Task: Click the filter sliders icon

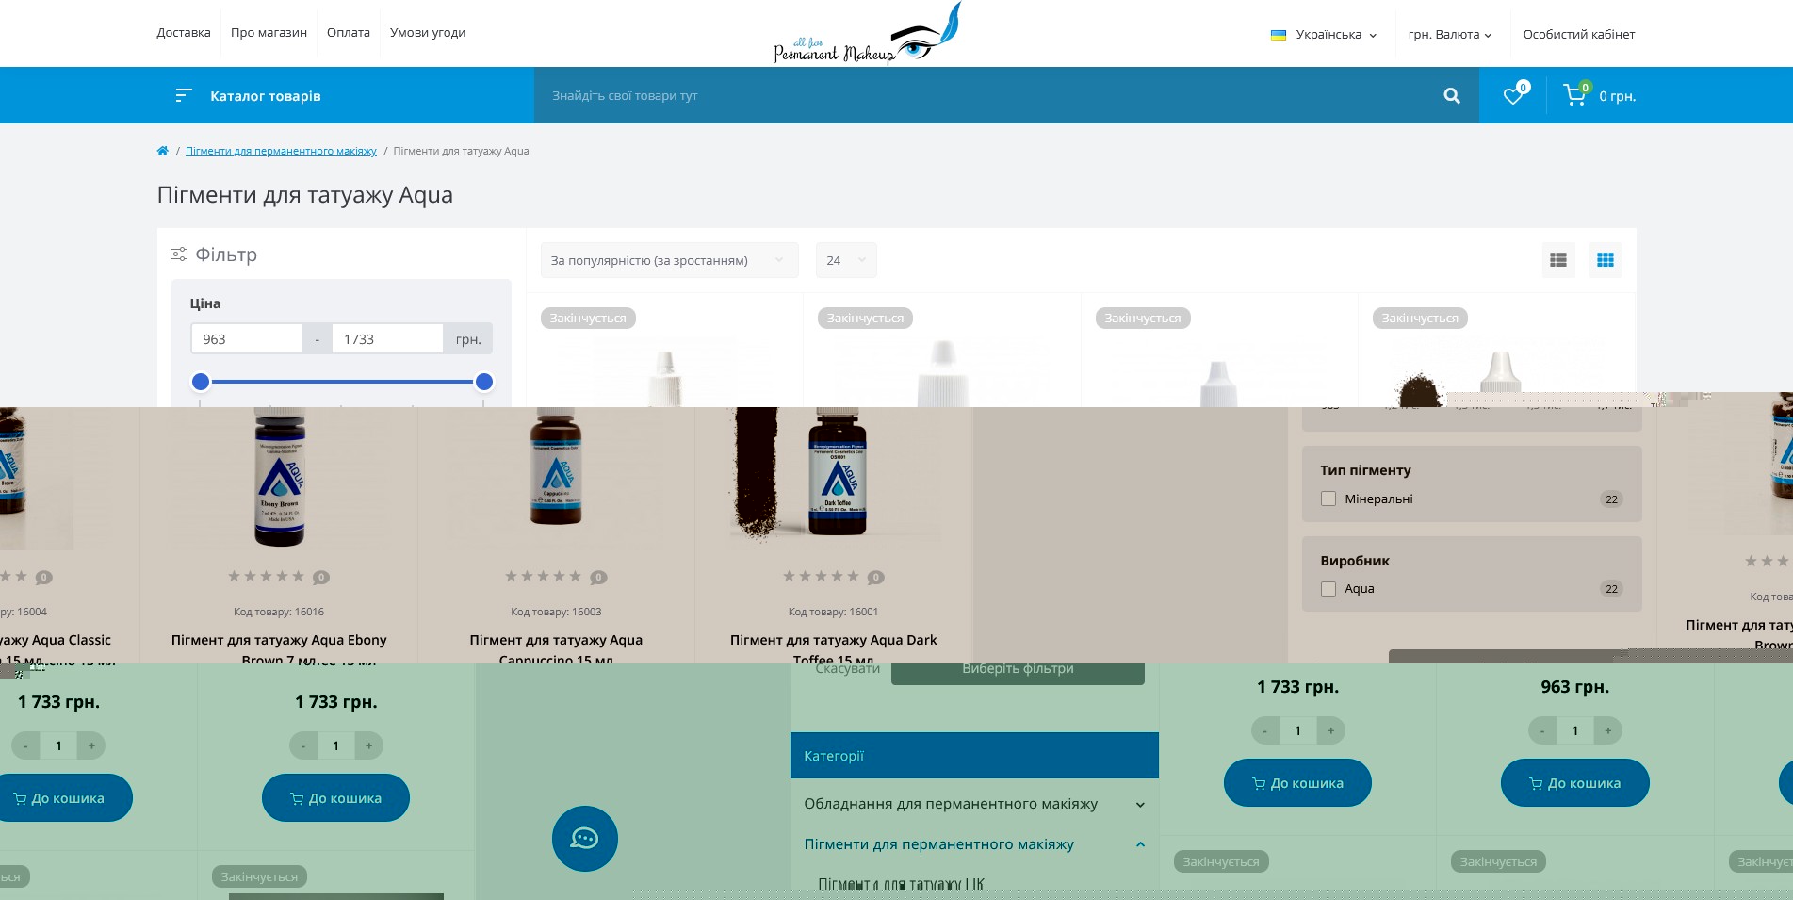Action: pos(179,254)
